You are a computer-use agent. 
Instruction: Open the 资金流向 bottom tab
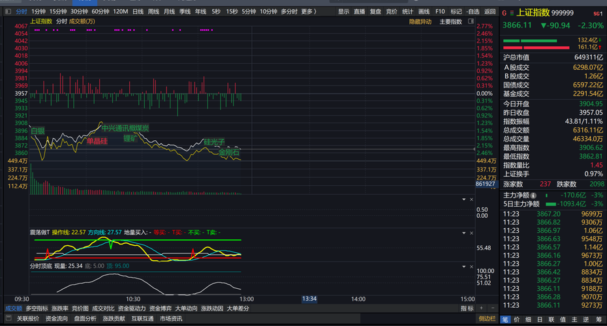click(56, 319)
